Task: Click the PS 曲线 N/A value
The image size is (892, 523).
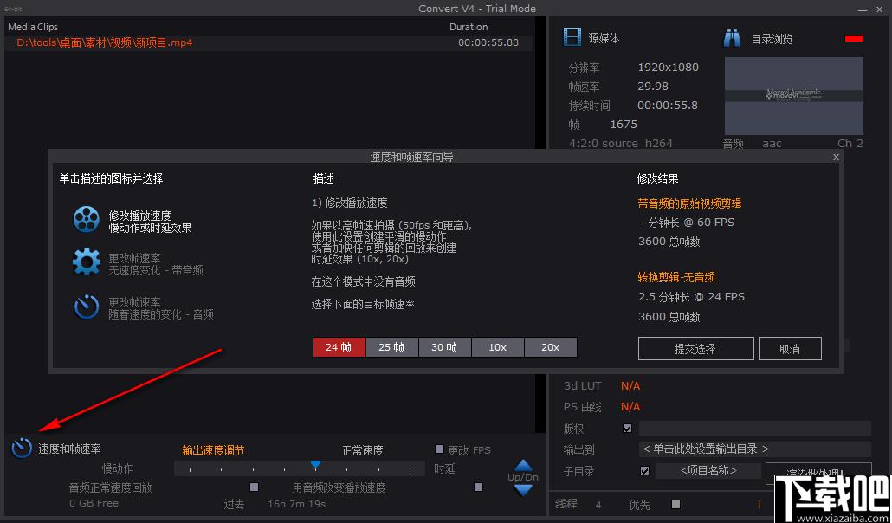Action: [x=630, y=407]
